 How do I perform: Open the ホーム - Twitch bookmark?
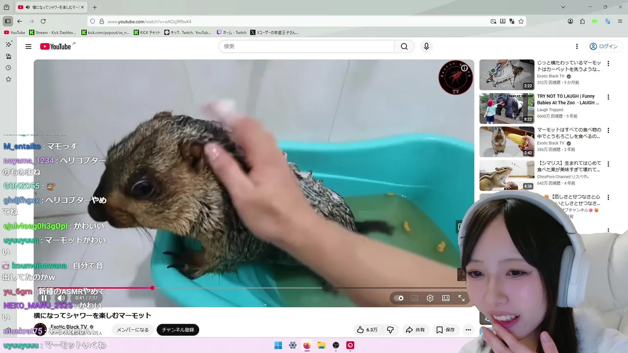click(x=232, y=33)
